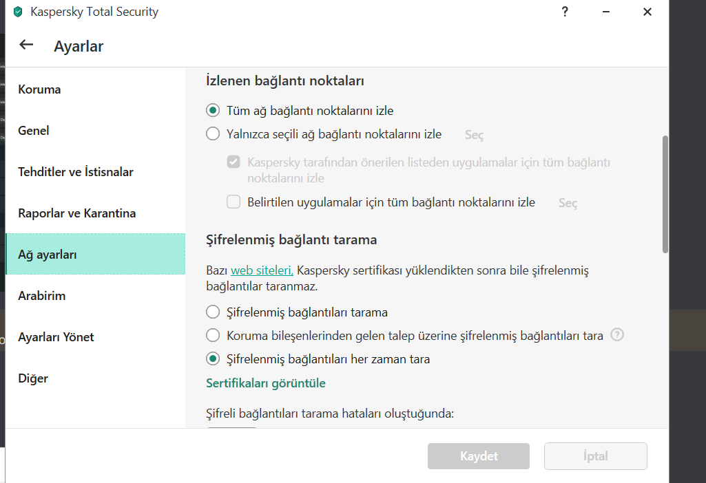Select the Ağ ayarları sidebar item
Screen dimensions: 706x483
96,254
